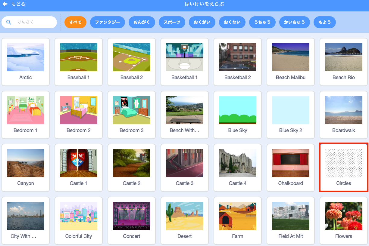This screenshot has height=246, width=369.
Task: Choose the Castle 4 backdrop
Action: 238,168
